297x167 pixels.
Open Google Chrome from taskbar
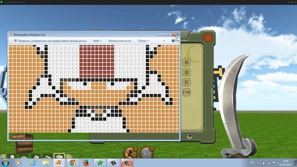73,163
